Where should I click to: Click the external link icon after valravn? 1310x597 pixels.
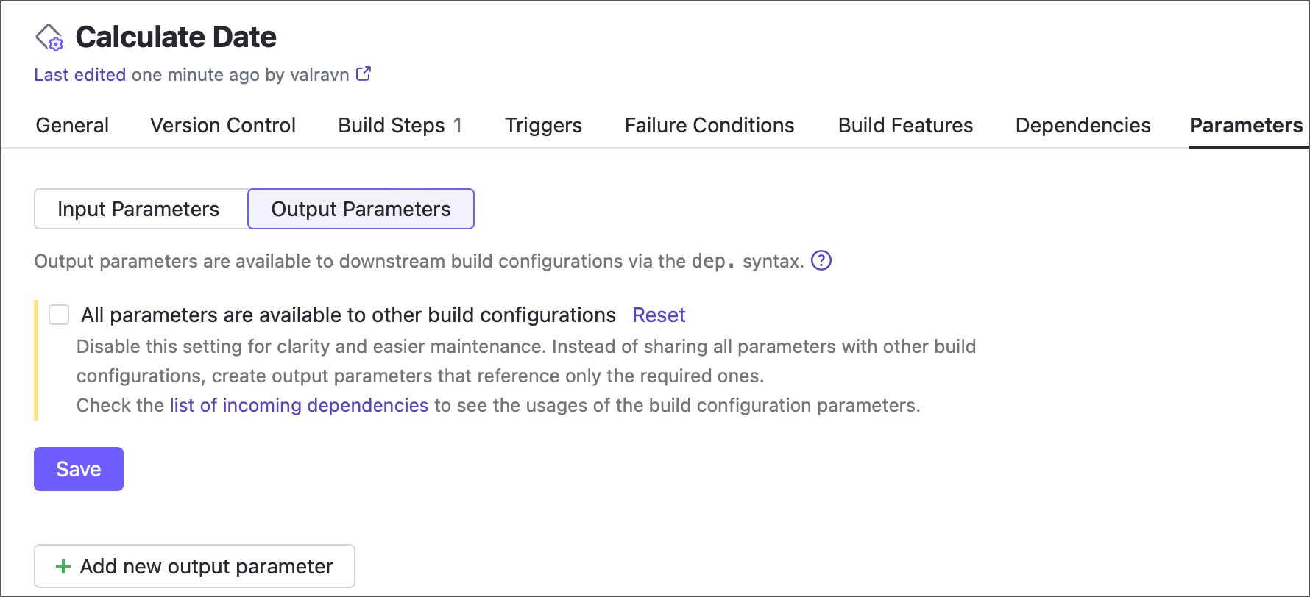tap(364, 74)
